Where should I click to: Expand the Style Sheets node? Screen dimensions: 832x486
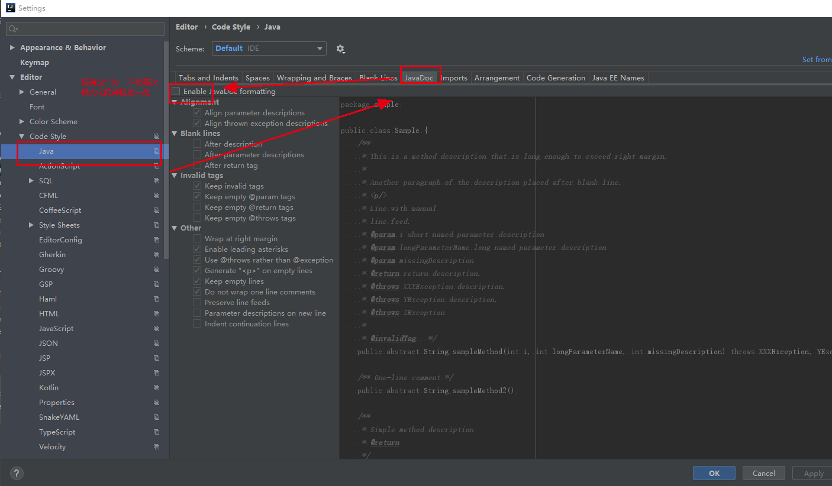[31, 225]
